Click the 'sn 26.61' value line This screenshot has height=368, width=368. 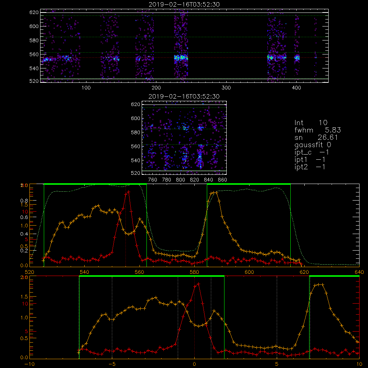click(x=316, y=137)
